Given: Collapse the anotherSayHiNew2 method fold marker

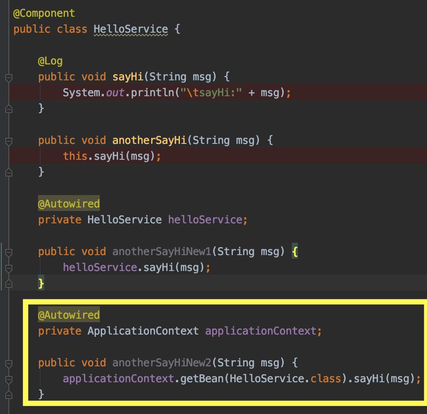Looking at the screenshot, I should (9, 364).
